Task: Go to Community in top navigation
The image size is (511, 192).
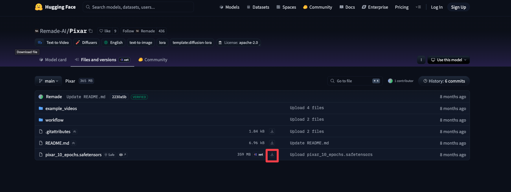Action: (317, 7)
